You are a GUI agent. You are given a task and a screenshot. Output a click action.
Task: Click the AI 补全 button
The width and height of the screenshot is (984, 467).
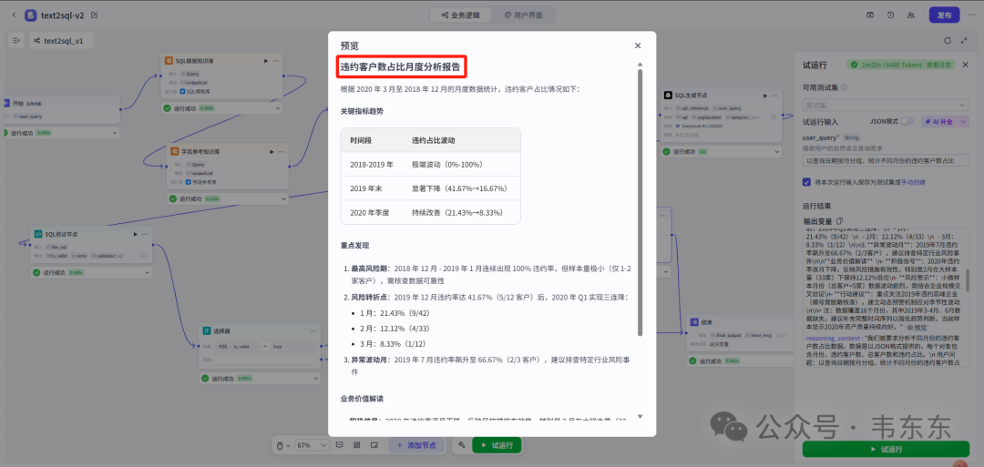pos(938,122)
